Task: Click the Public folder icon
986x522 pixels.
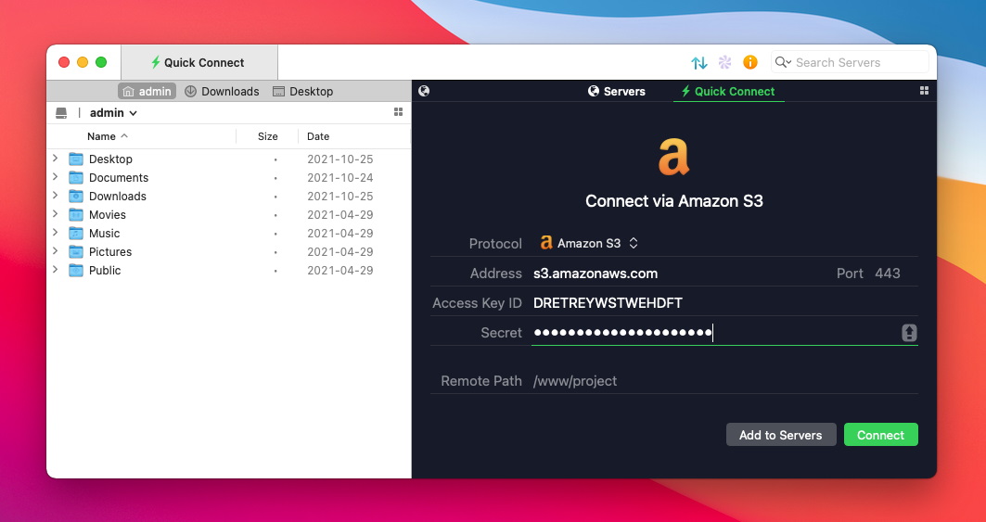Action: tap(76, 271)
